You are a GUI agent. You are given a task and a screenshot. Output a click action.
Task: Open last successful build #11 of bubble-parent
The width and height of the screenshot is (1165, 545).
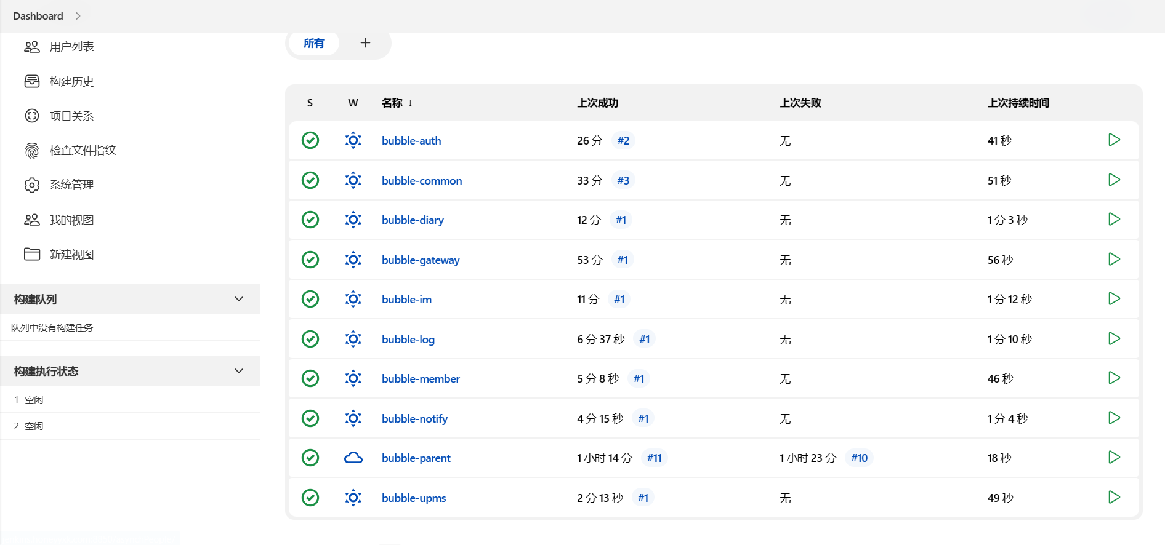(x=654, y=458)
